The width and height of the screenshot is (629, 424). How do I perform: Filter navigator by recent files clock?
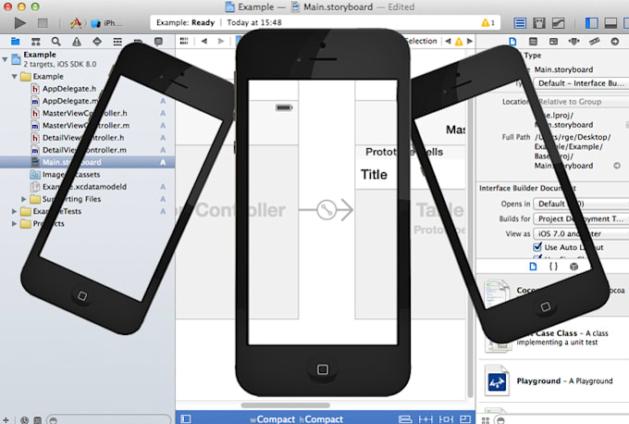tap(25, 420)
